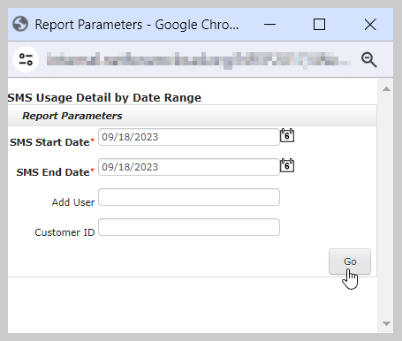402x341 pixels.
Task: Click the Customer ID input field
Action: coord(189,227)
